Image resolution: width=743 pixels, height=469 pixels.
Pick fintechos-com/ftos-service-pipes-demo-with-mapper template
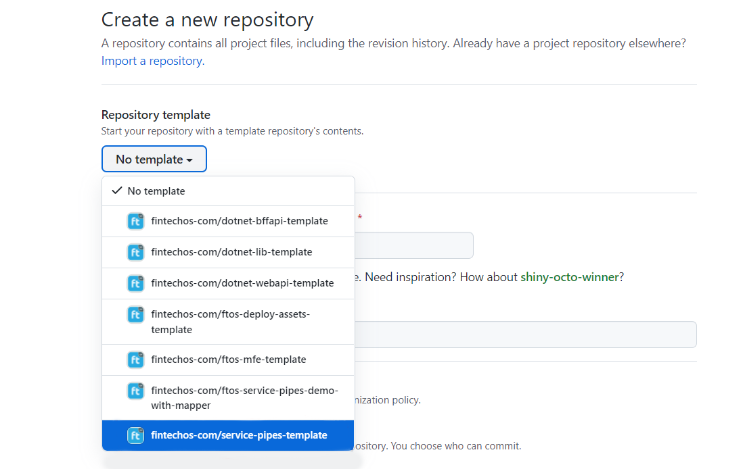coord(244,398)
